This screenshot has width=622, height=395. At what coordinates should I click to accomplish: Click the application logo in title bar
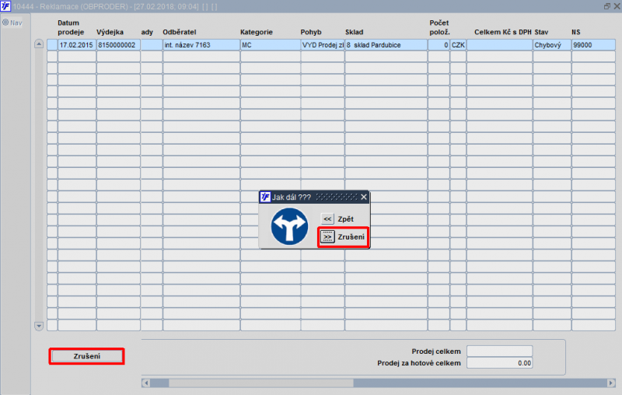point(5,6)
